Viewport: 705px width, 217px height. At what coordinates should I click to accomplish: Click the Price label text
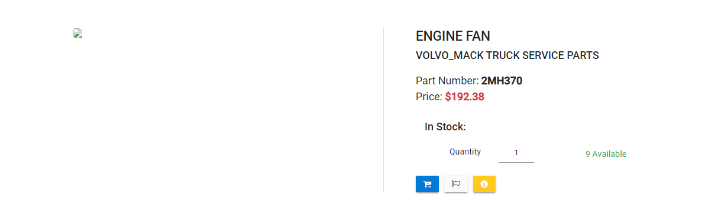coord(429,97)
